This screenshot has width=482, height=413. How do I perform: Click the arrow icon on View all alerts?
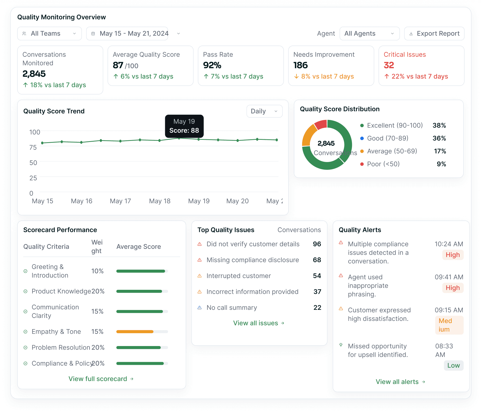click(x=424, y=382)
